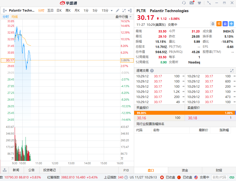Image resolution: width=236 pixels, height=181 pixels.
Task: Click the 名称/代码 search field
Action: (x=219, y=177)
